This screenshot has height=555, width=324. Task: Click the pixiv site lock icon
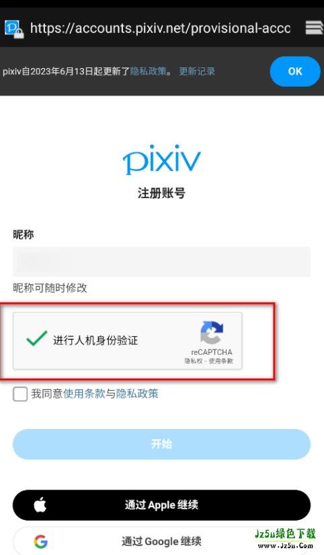(13, 29)
